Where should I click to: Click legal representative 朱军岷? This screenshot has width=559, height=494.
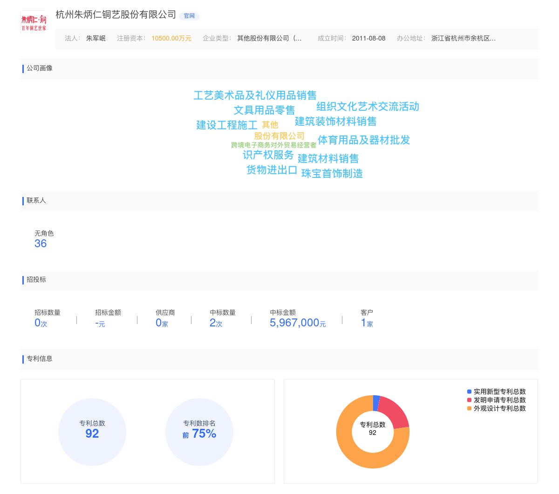[x=96, y=38]
